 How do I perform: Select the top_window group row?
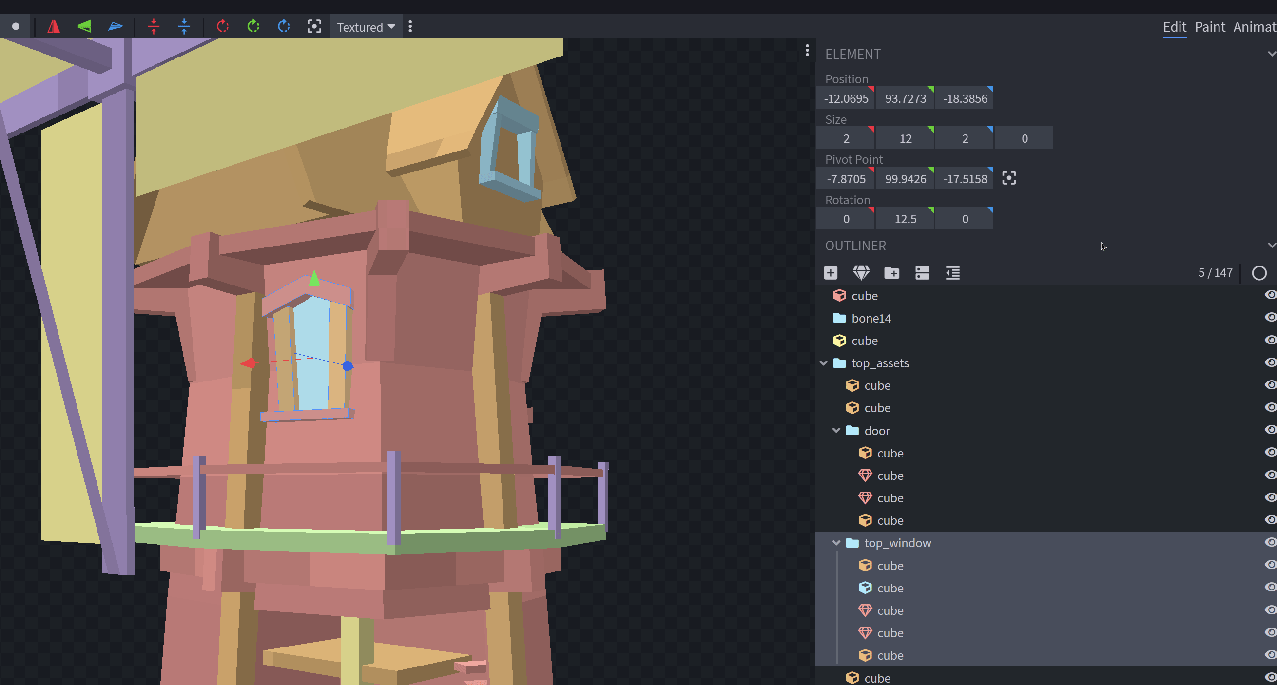click(x=1046, y=543)
